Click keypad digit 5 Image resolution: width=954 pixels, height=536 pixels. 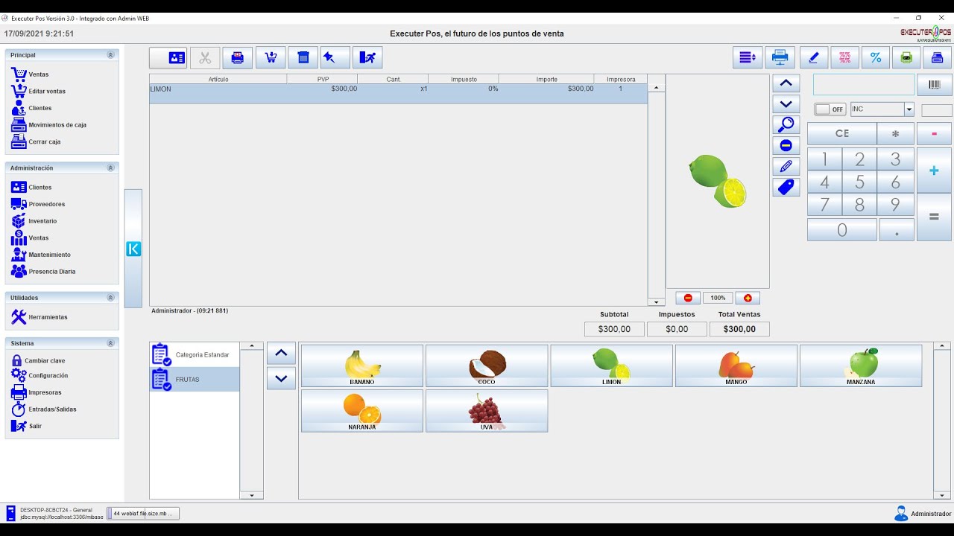click(x=859, y=182)
